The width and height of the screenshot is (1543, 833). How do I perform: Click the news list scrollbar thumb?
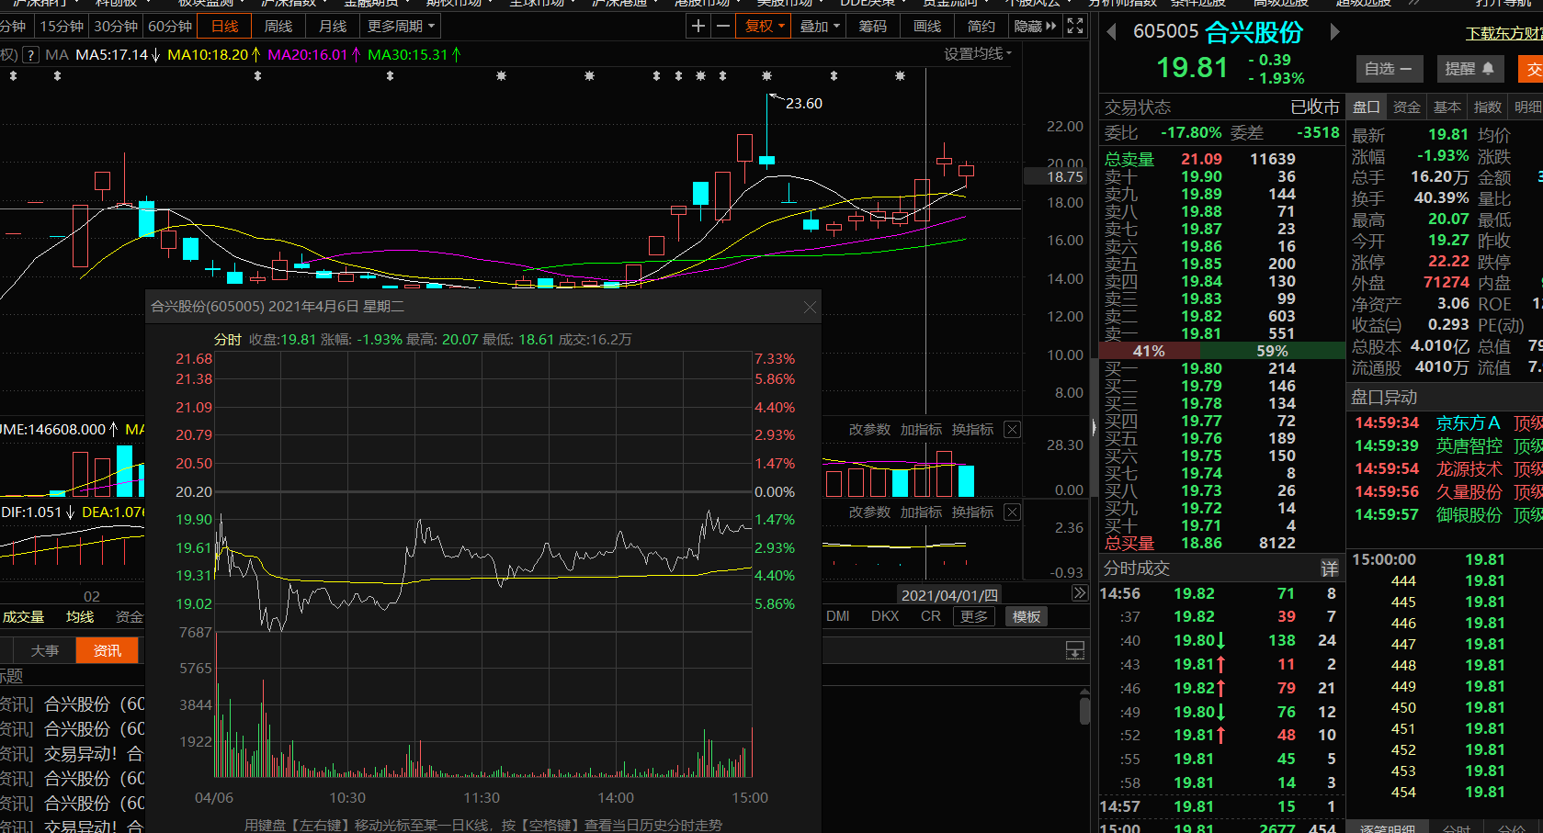coord(1084,710)
